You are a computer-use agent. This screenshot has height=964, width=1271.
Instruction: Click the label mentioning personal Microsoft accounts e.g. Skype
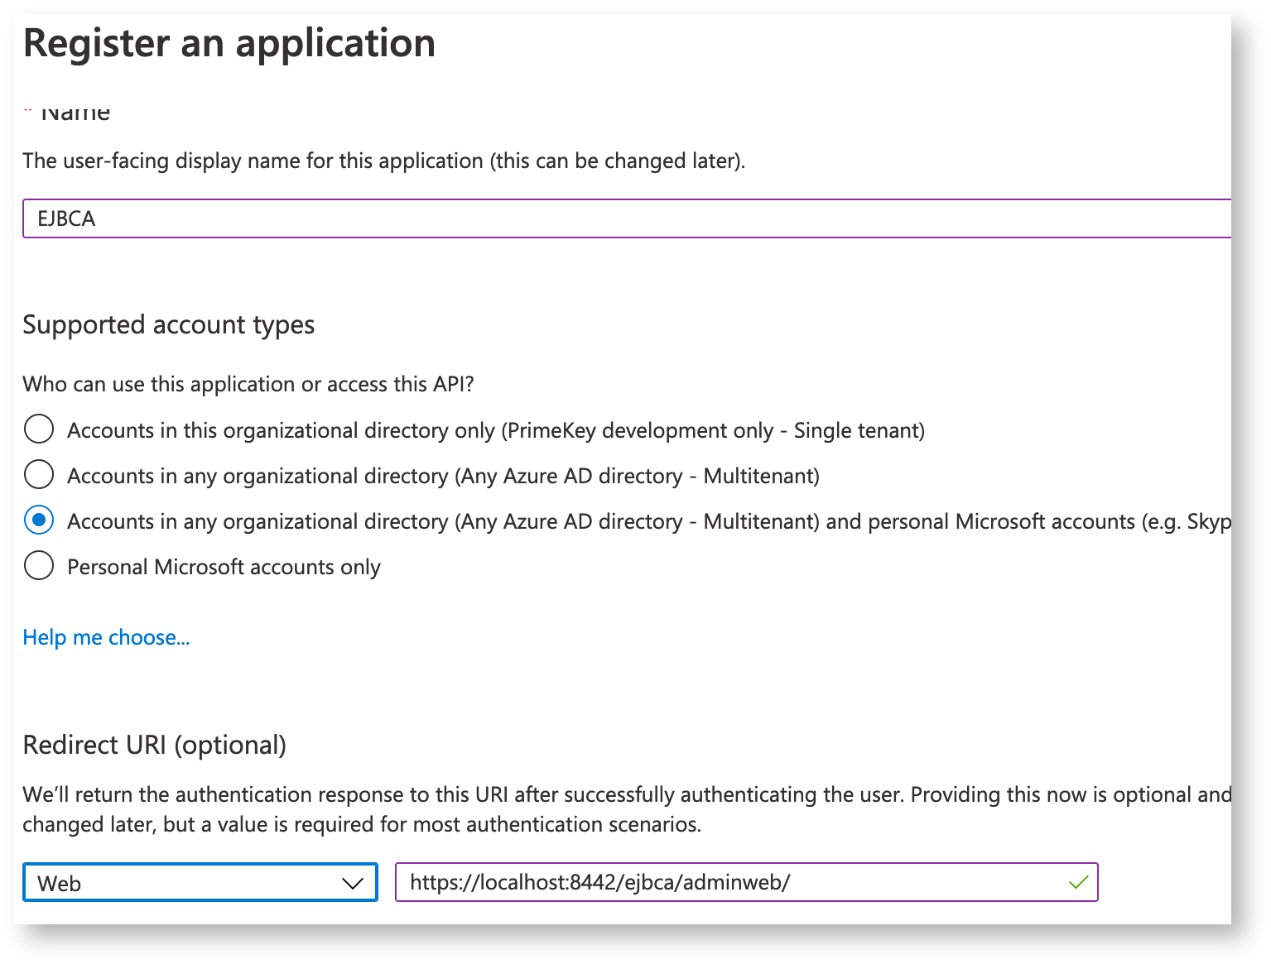[646, 521]
